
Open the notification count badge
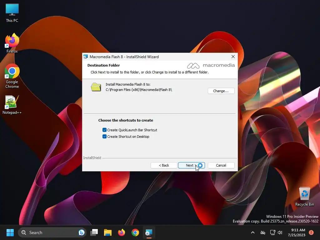coord(311,232)
